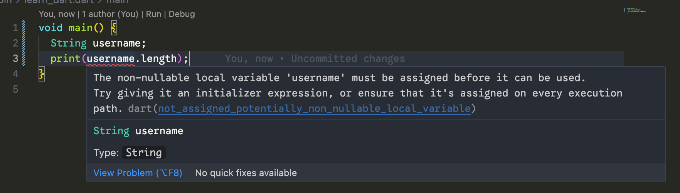Viewport: 680px width, 193px height.
Task: Click the 'You, now' CodeLens text
Action: [56, 14]
